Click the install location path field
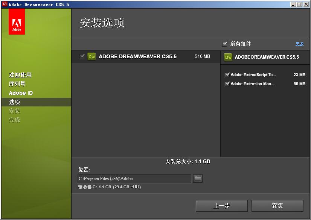This screenshot has height=220, width=311. coord(134,179)
